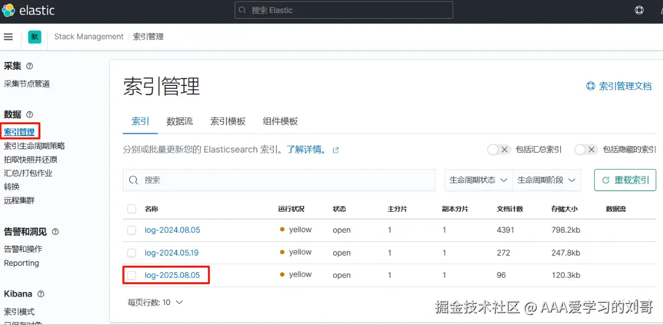Open the log-2025.08.05 index
The image size is (663, 325).
[x=172, y=275]
